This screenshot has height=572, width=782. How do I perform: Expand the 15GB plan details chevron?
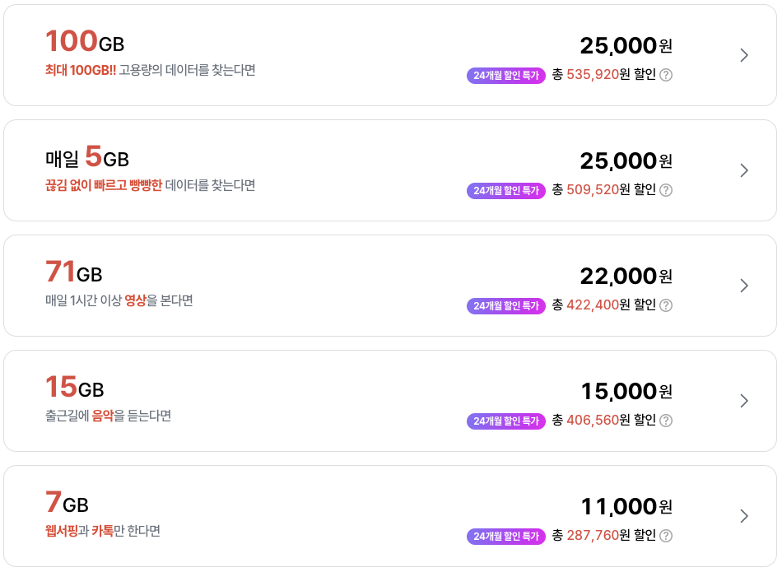743,401
